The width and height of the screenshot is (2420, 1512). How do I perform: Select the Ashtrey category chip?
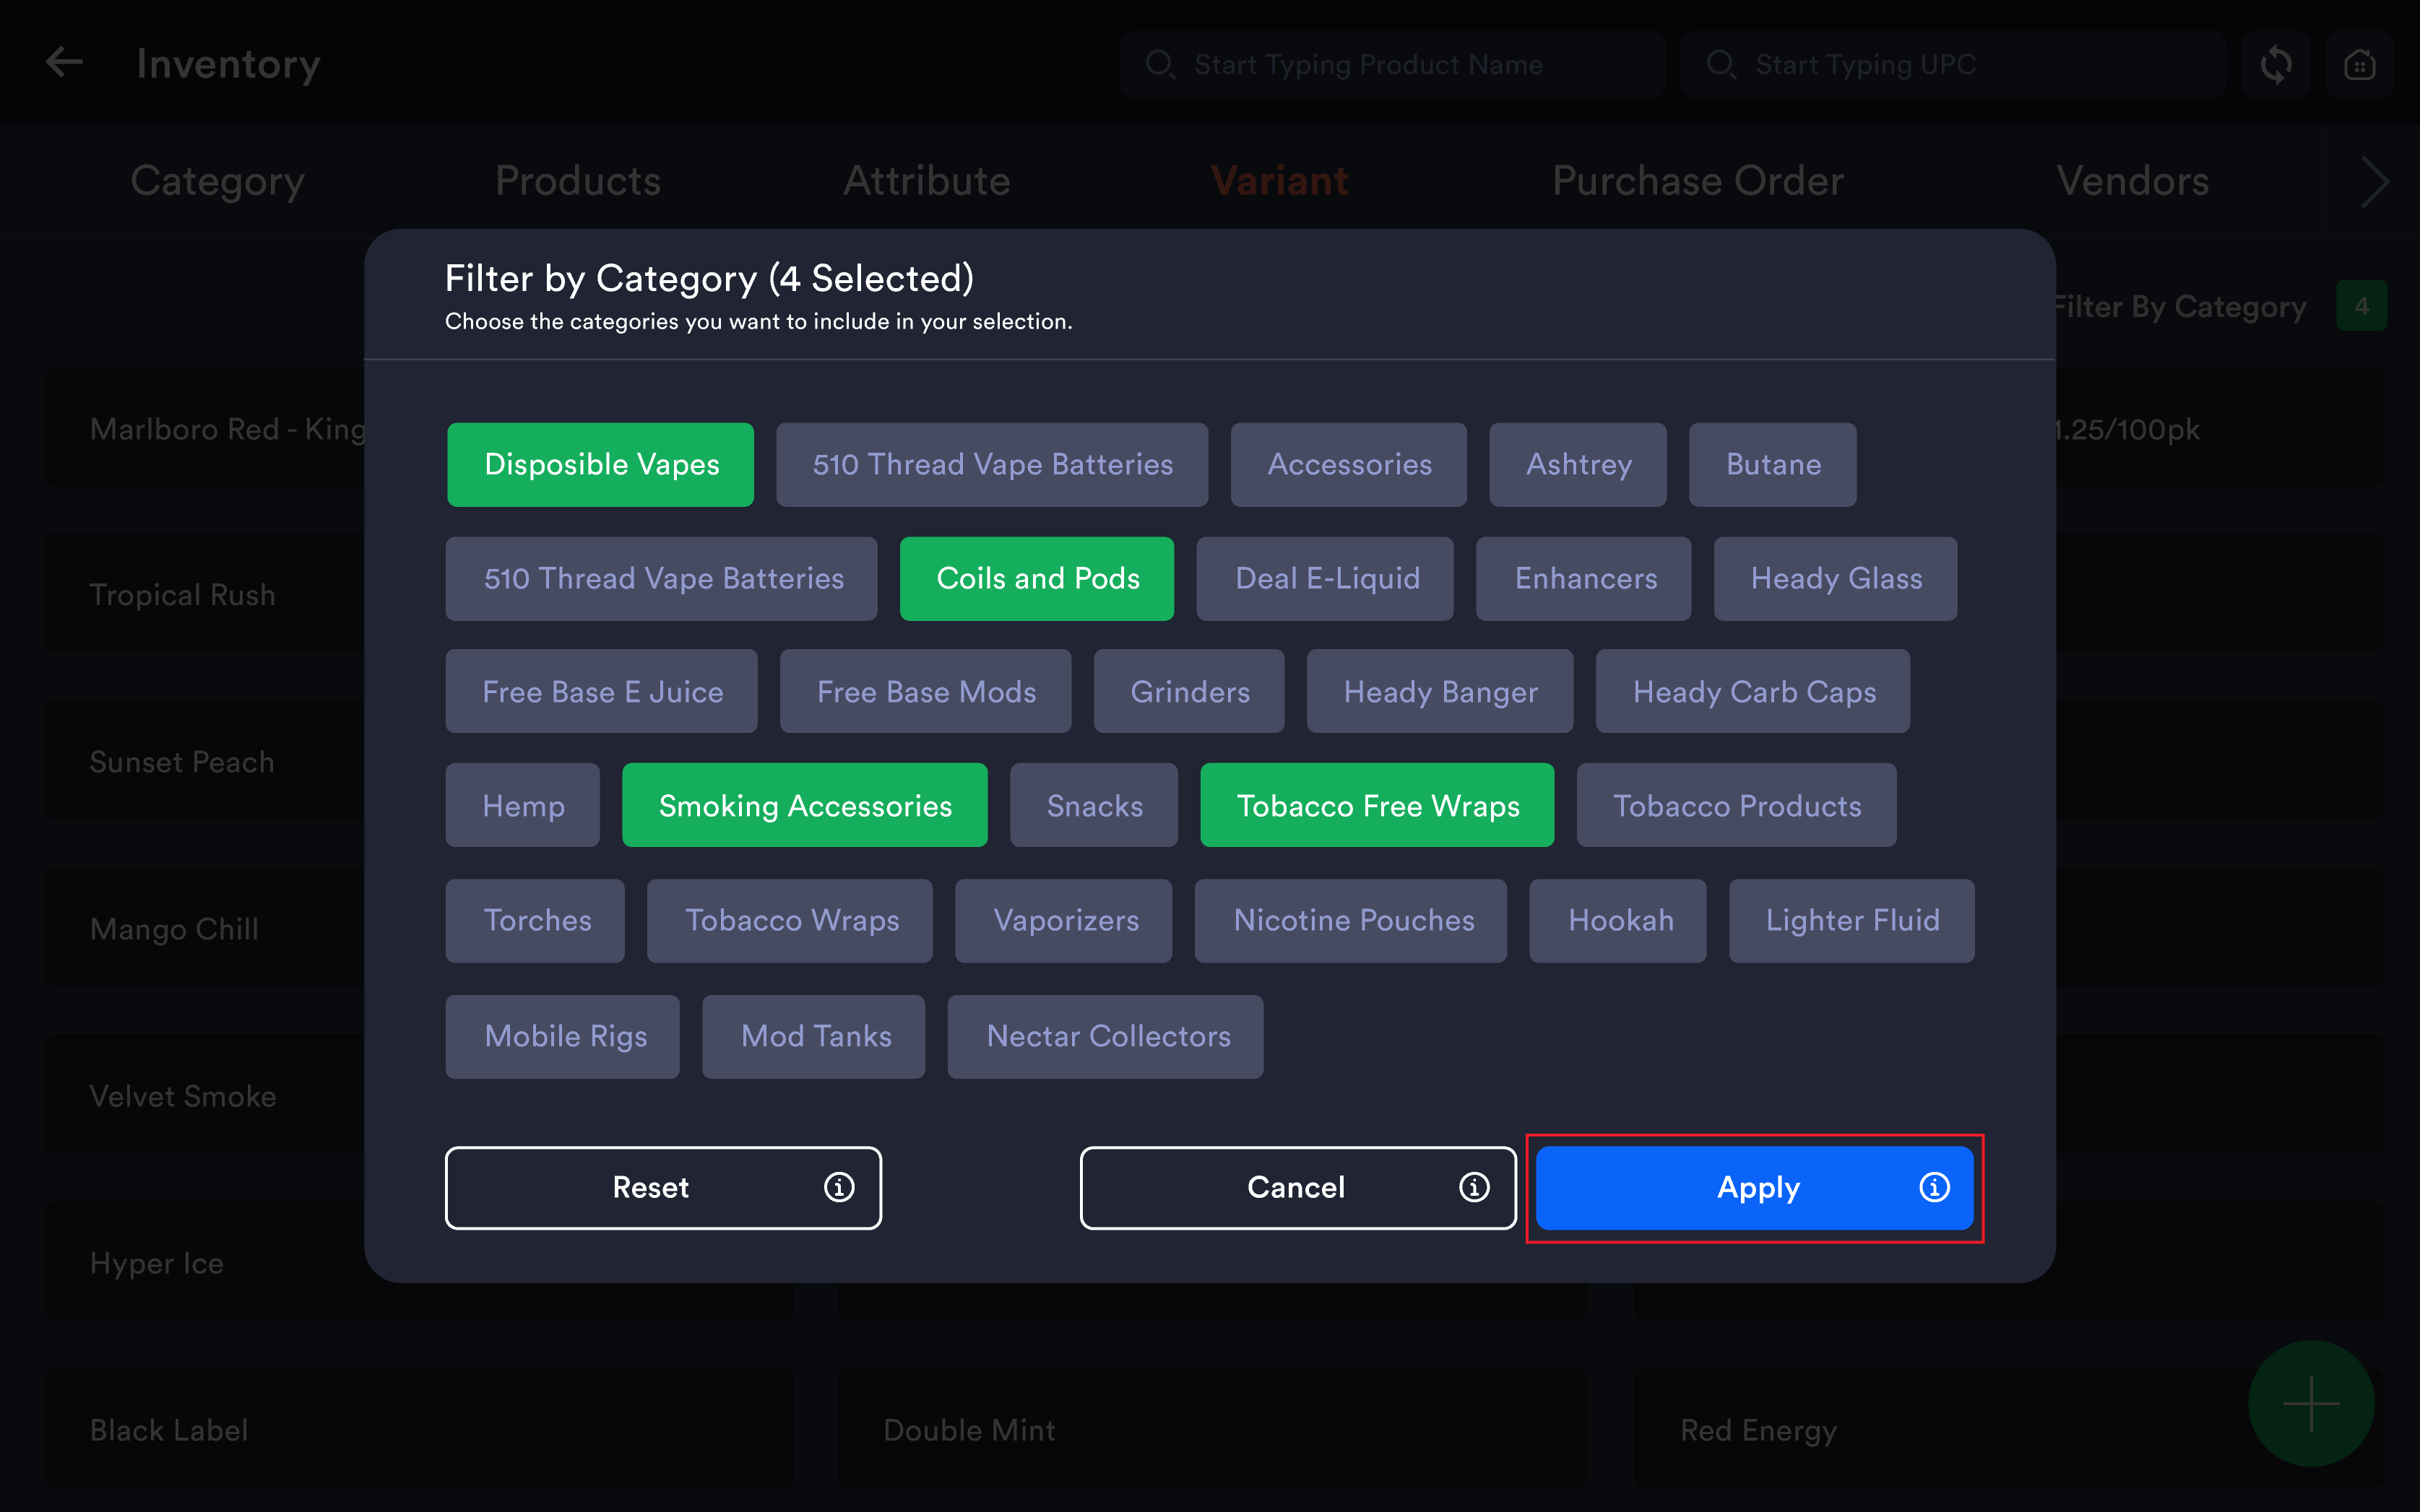(x=1578, y=465)
